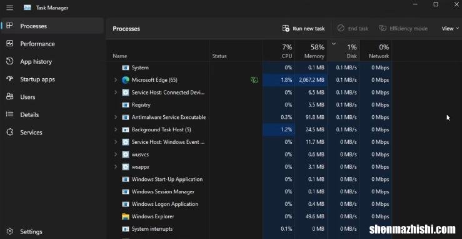The height and width of the screenshot is (239, 462).
Task: Click the 49.6 MB memory value
Action: click(315, 216)
